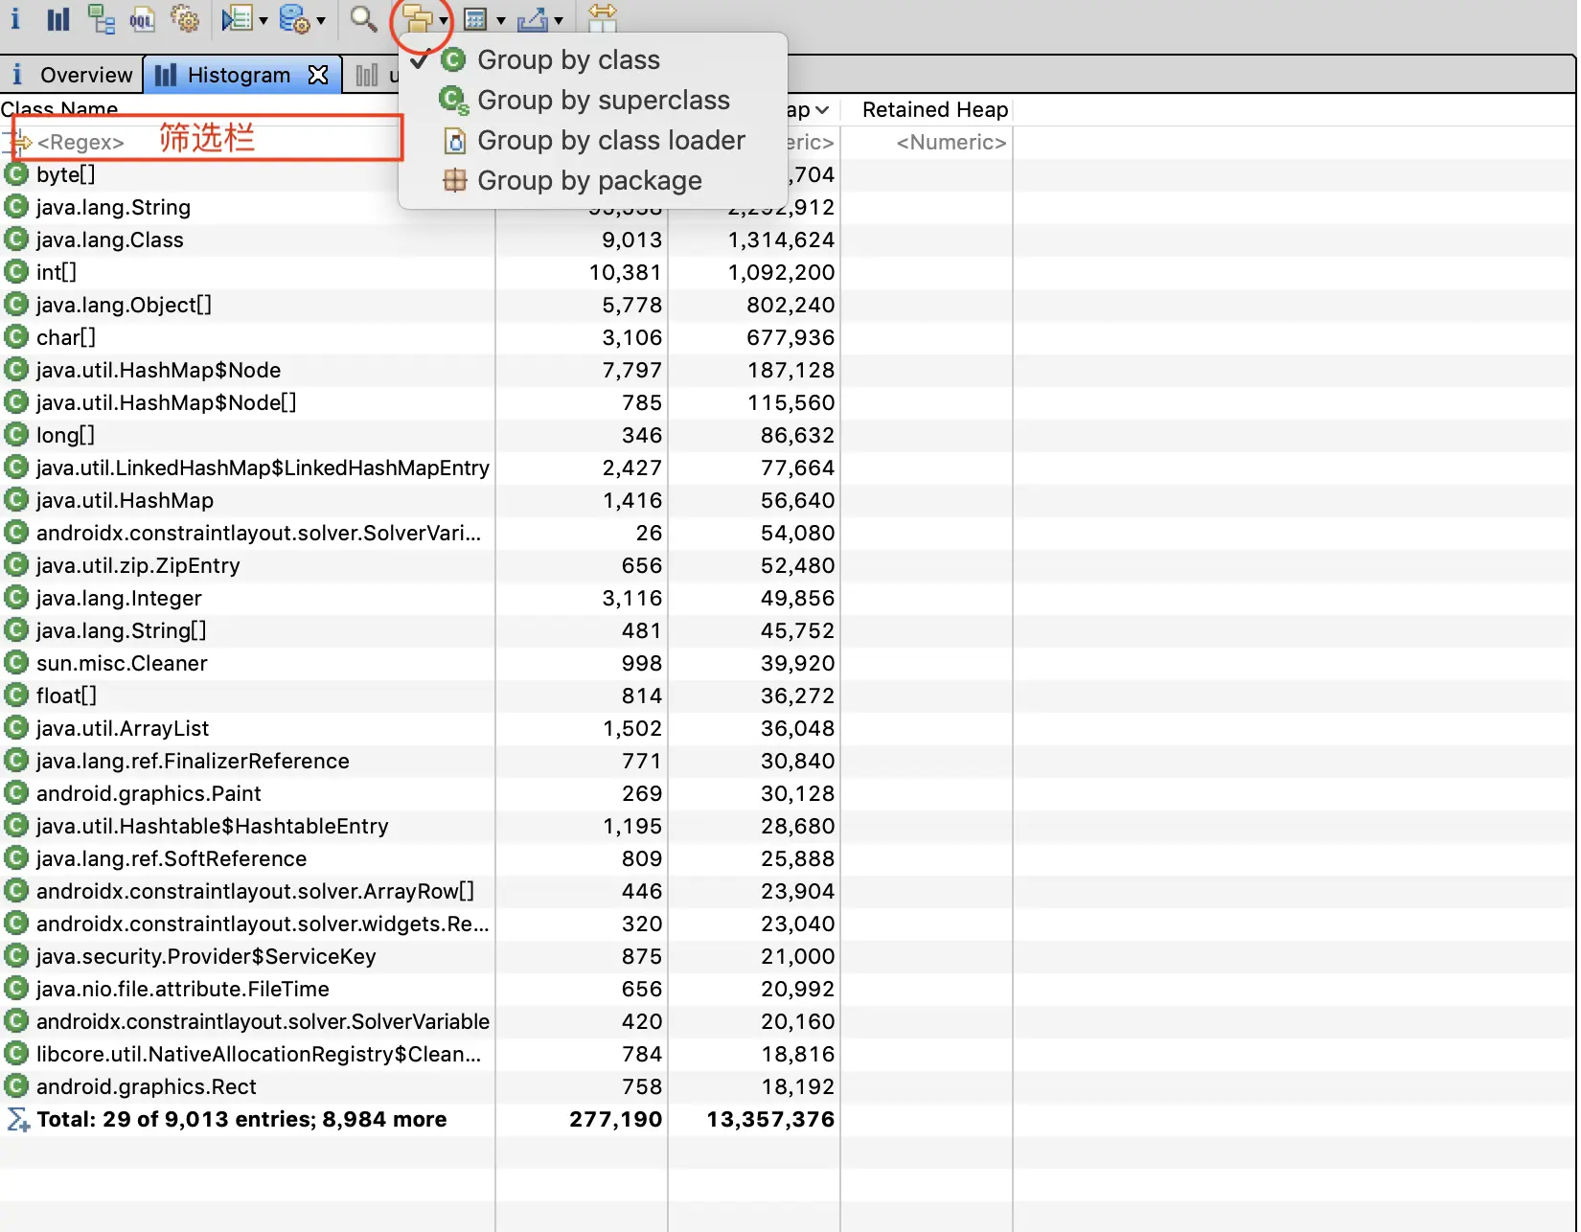This screenshot has height=1232, width=1581.
Task: Open the OQL query editor icon
Action: click(142, 18)
